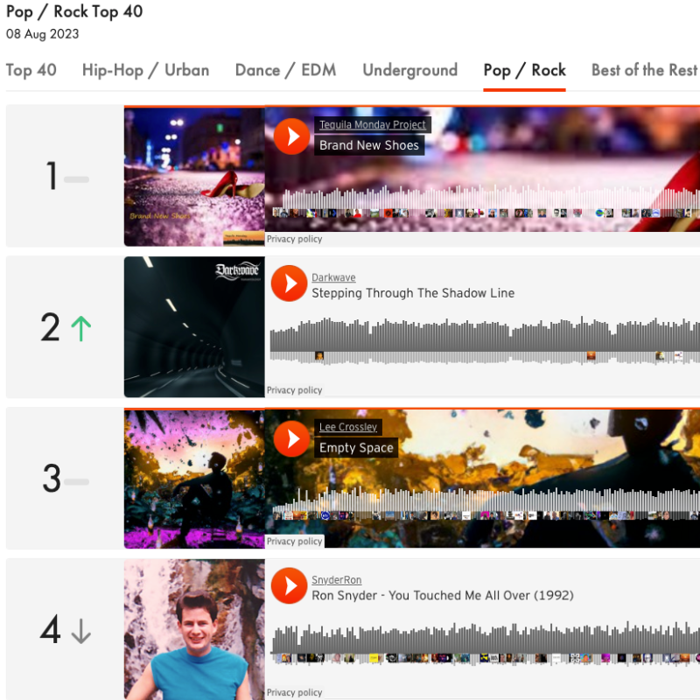Switch to the Top 40 tab

click(x=31, y=70)
